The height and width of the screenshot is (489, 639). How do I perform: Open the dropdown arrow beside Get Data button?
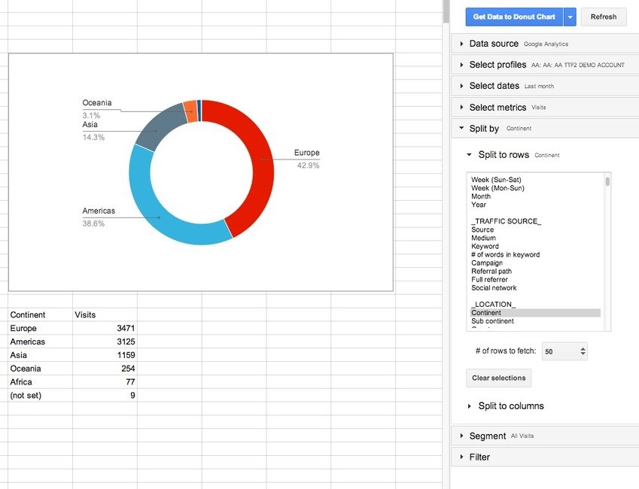570,17
